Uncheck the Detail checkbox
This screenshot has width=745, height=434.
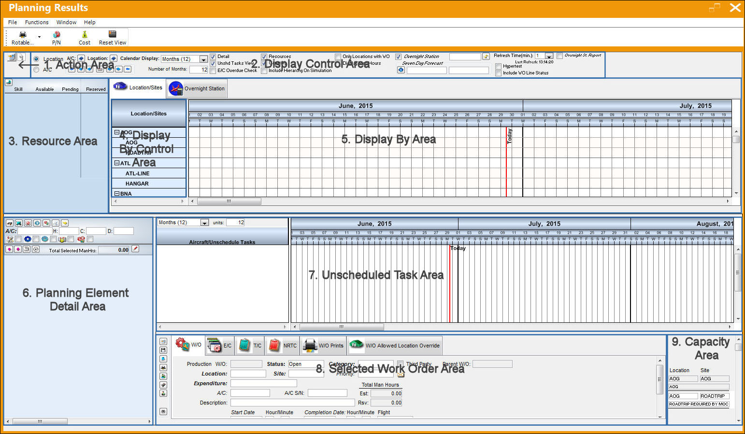213,57
